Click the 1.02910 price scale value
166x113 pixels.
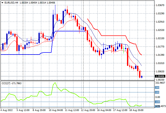point(160,22)
